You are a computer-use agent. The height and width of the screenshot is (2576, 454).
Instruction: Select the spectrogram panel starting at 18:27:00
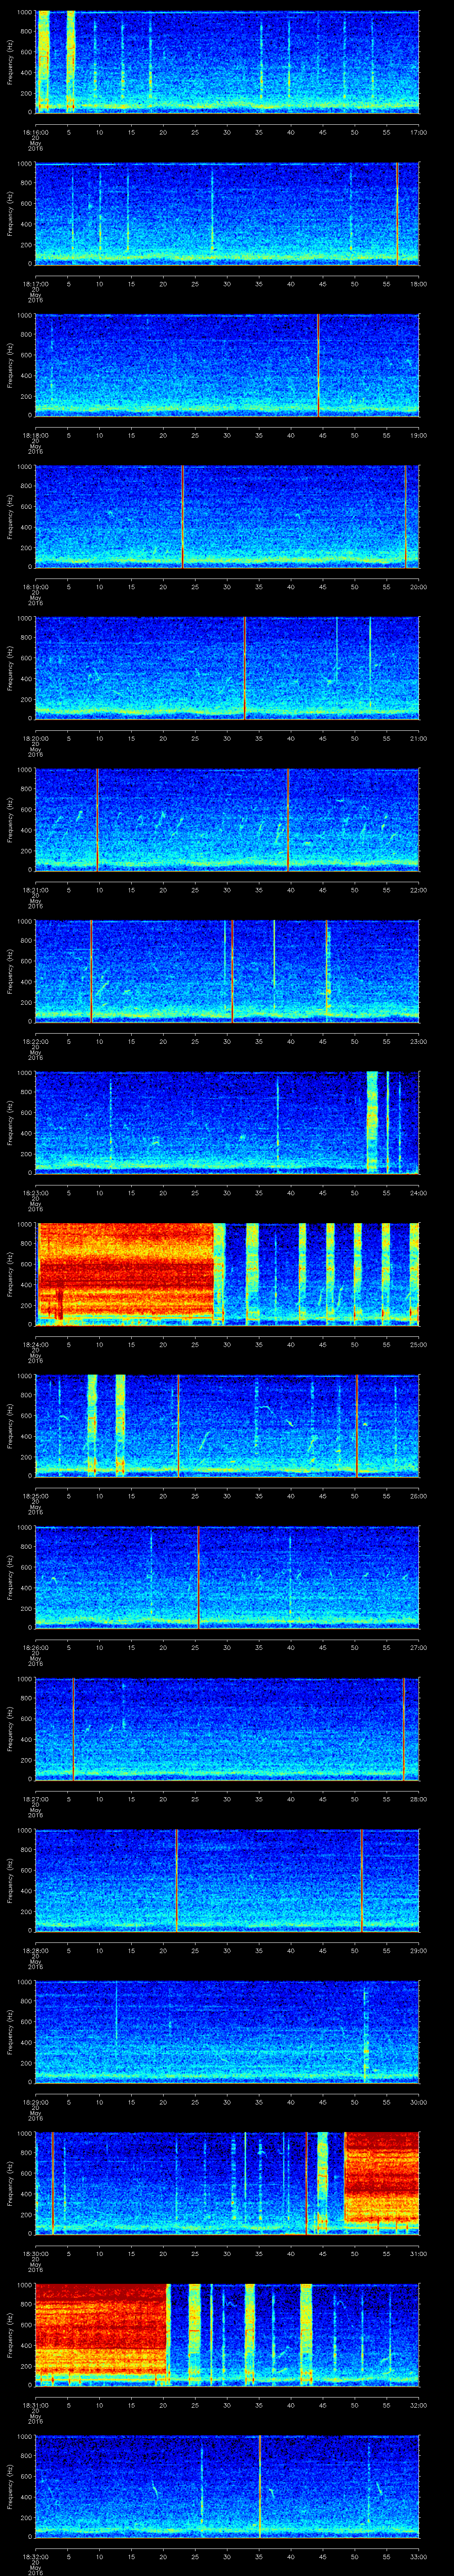tap(227, 1728)
